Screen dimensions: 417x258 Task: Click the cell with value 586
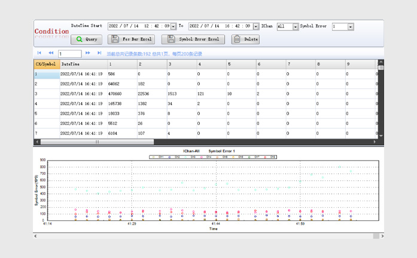[122, 74]
